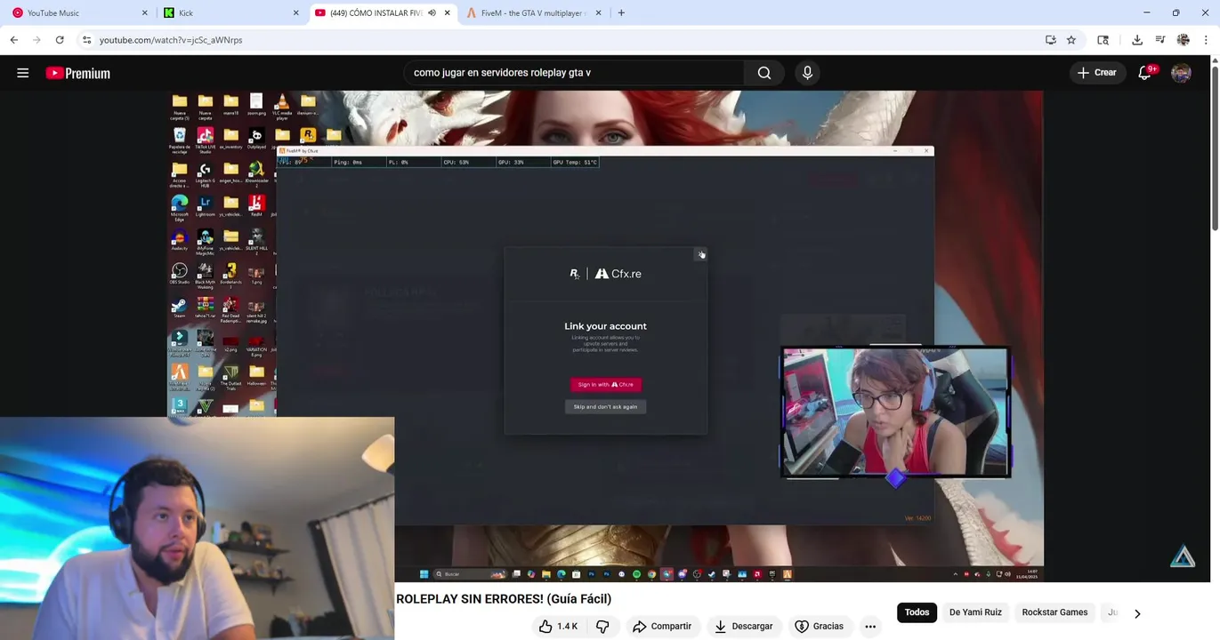Image resolution: width=1220 pixels, height=640 pixels.
Task: Show more chips with the right arrow
Action: 1137,613
